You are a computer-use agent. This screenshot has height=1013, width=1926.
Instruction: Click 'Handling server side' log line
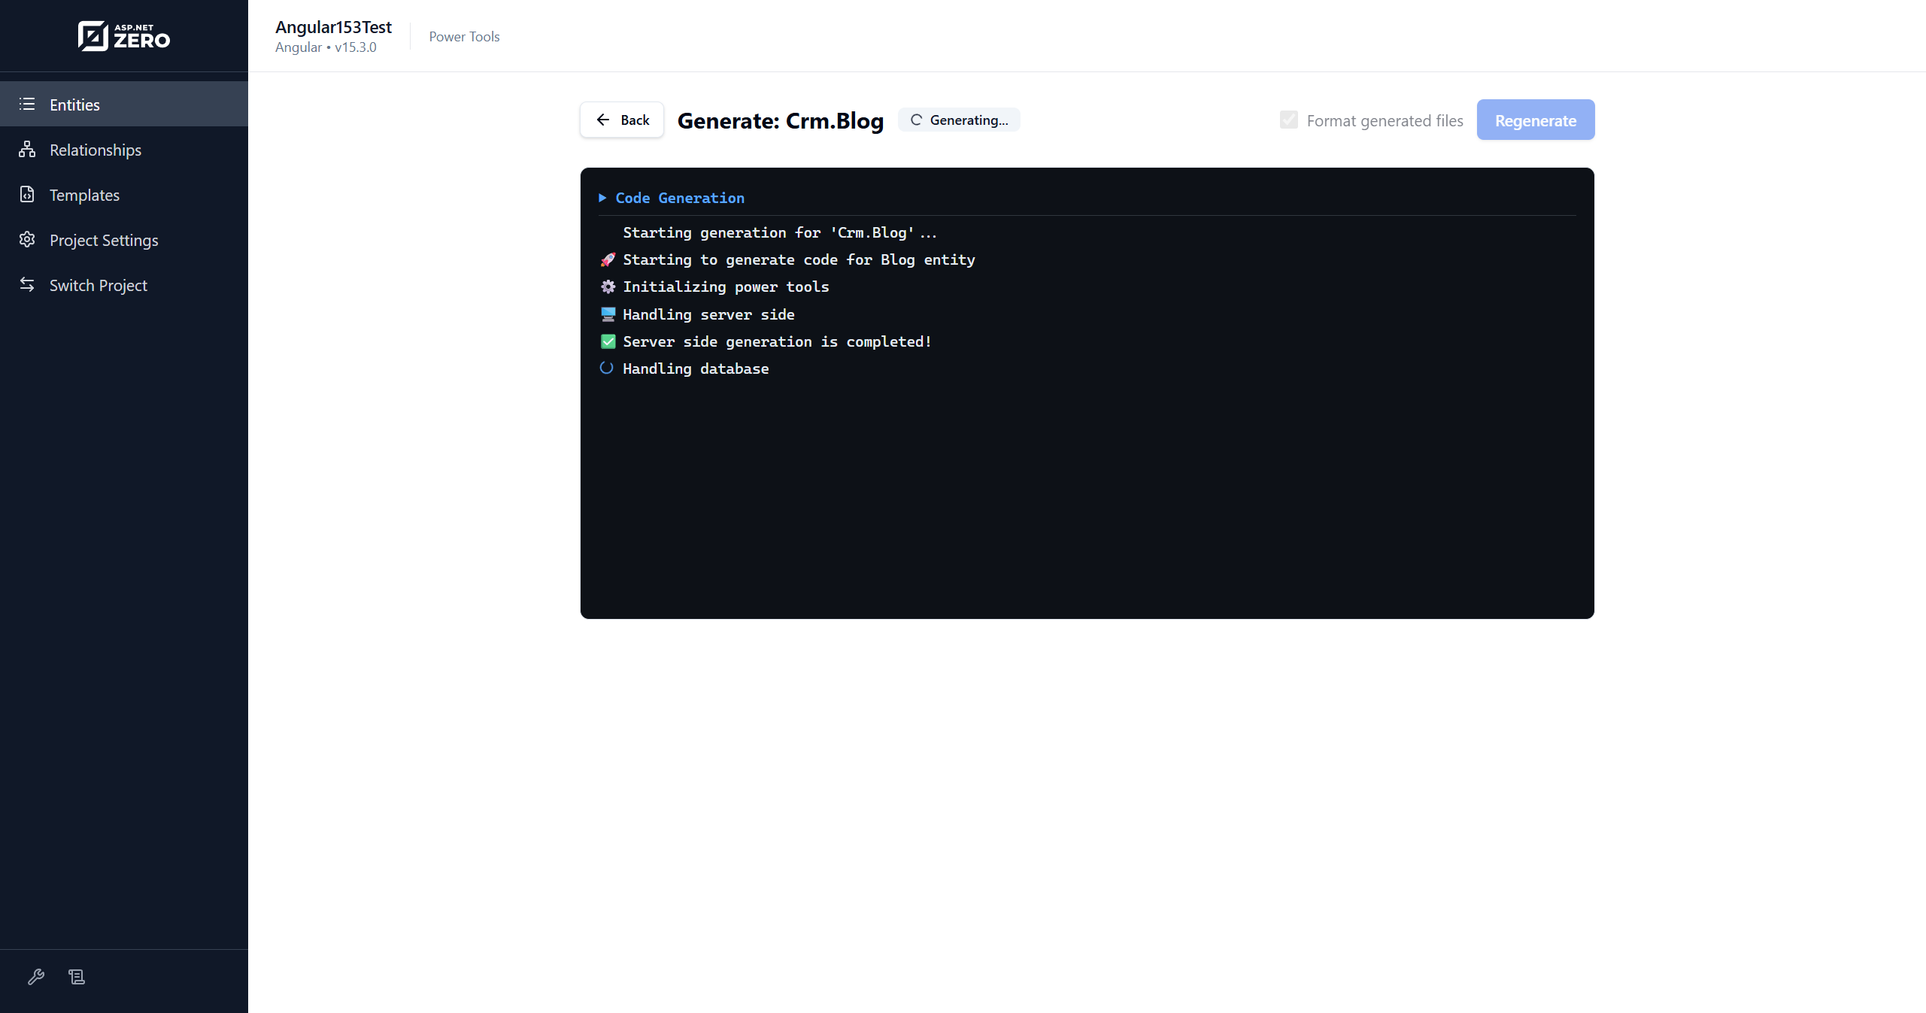(708, 314)
